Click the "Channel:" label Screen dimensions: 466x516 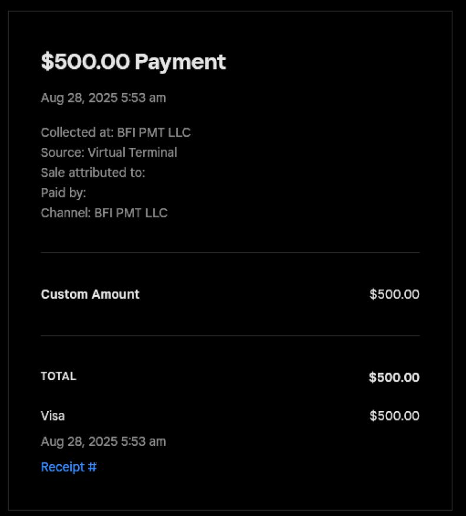66,213
